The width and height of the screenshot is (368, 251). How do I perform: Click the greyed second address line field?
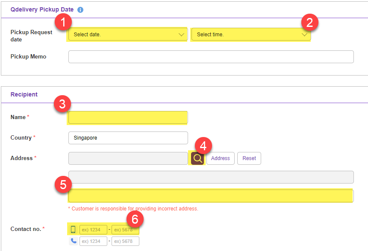pyautogui.click(x=211, y=177)
